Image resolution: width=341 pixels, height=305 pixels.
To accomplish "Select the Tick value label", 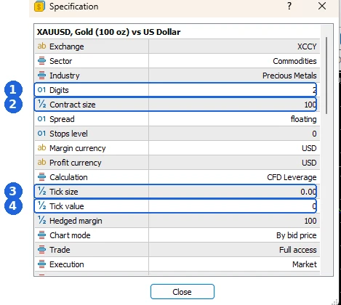I will click(x=67, y=206).
